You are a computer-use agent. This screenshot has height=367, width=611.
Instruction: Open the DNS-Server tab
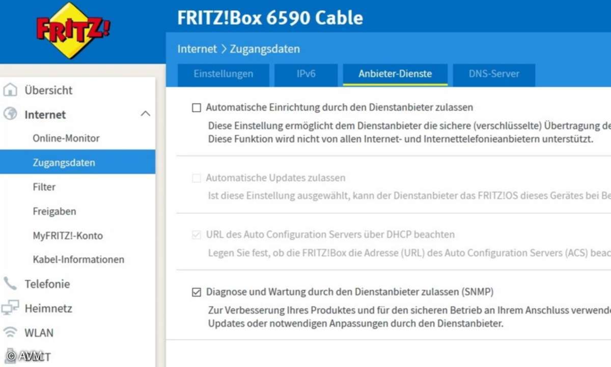[494, 74]
